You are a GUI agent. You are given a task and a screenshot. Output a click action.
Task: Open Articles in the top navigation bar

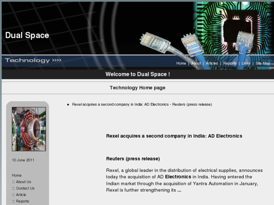pos(212,63)
